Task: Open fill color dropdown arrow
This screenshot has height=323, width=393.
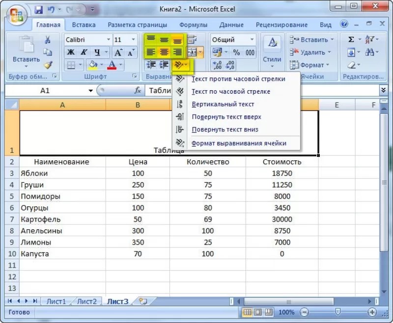Action: point(102,65)
